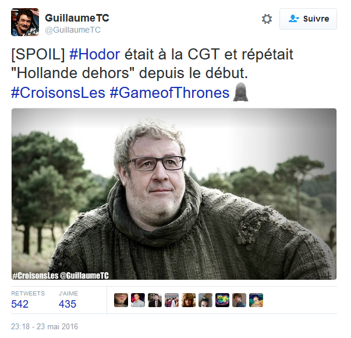The width and height of the screenshot is (351, 338).
Task: Click the 23:18 - 23 mai 2016 timestamp
Action: tap(45, 326)
